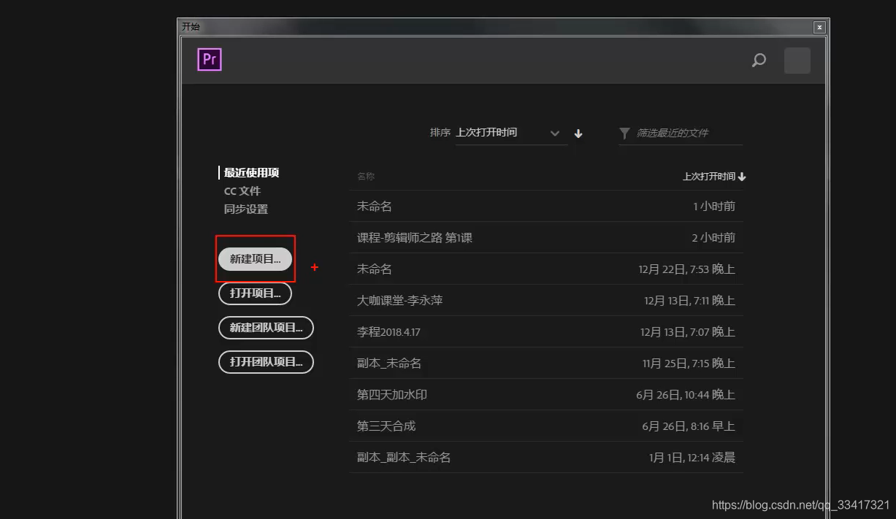Toggle sort direction arrow beside sort dropdown

click(578, 134)
